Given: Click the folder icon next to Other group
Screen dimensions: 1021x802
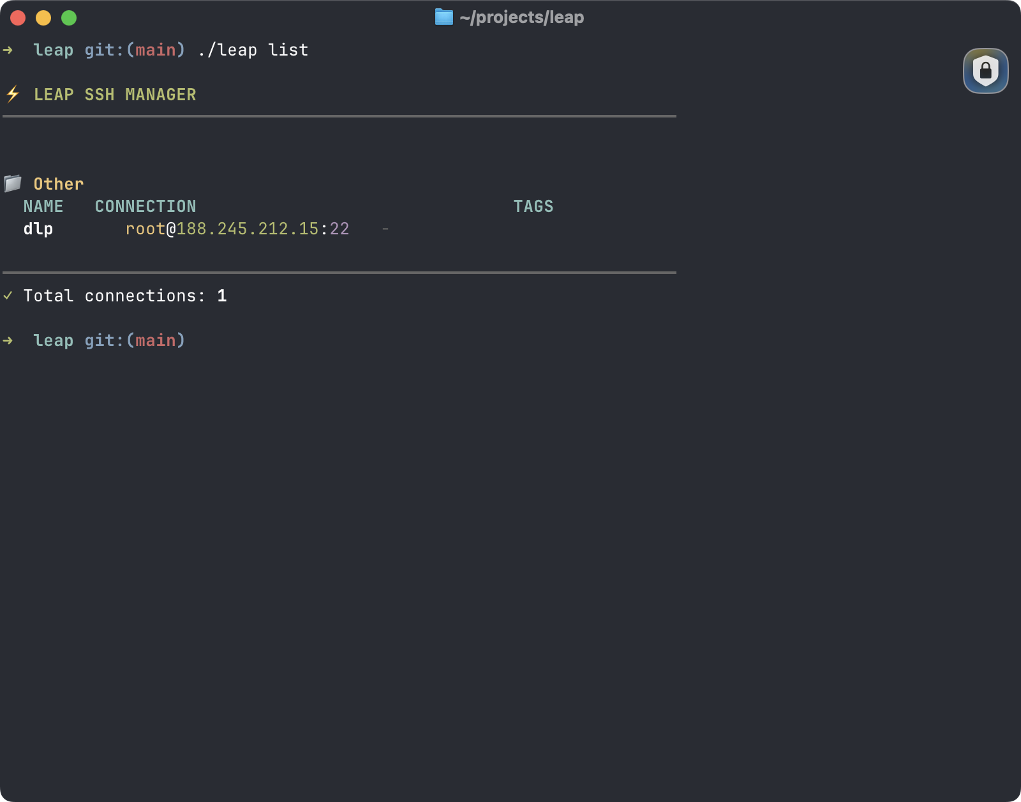Looking at the screenshot, I should tap(12, 183).
